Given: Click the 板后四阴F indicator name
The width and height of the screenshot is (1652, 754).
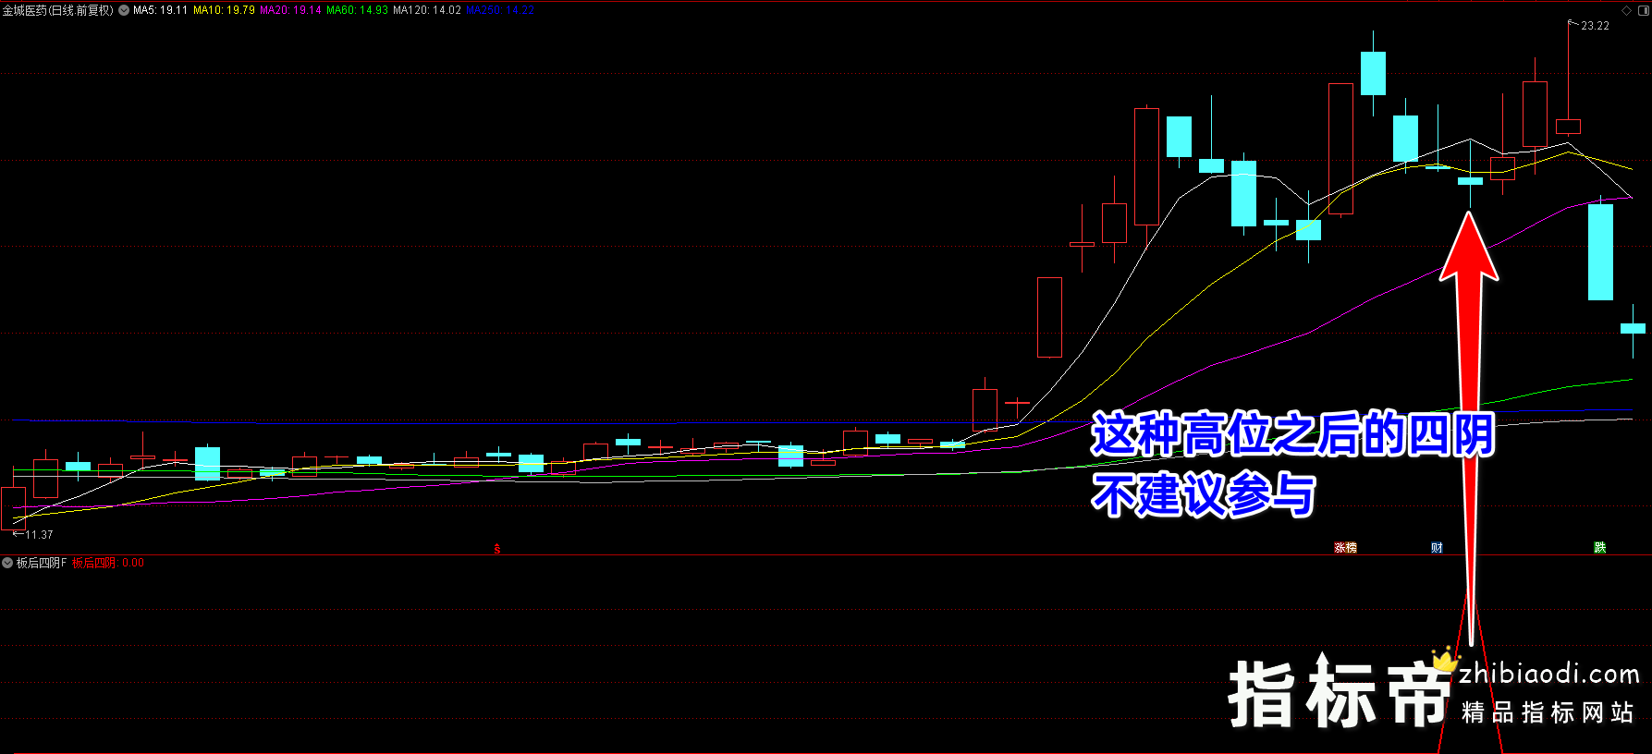Looking at the screenshot, I should tap(42, 563).
